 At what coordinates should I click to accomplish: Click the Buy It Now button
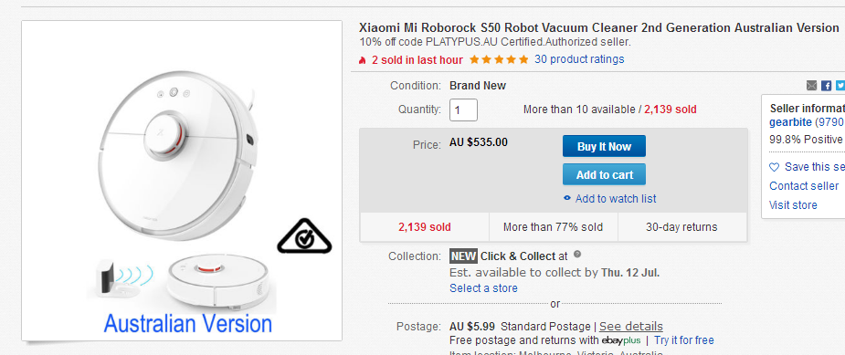[x=604, y=147]
